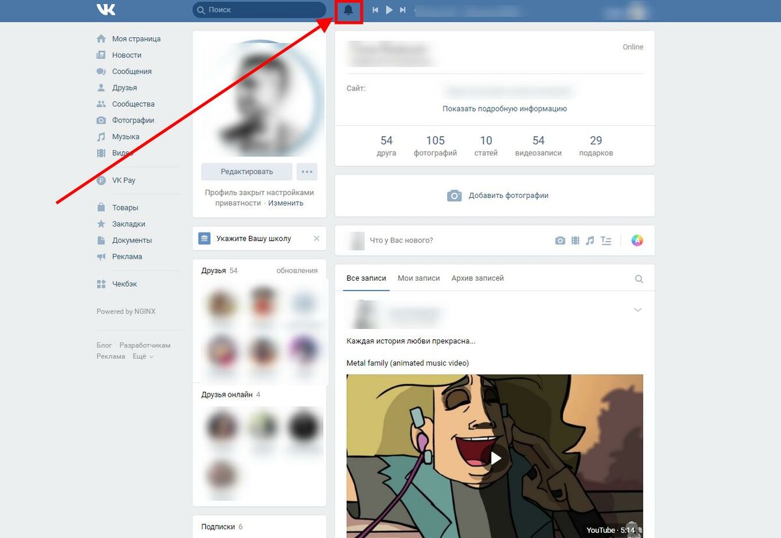This screenshot has height=538, width=781.
Task: Click the speech bubble icon beside Сообщения
Action: (x=101, y=72)
